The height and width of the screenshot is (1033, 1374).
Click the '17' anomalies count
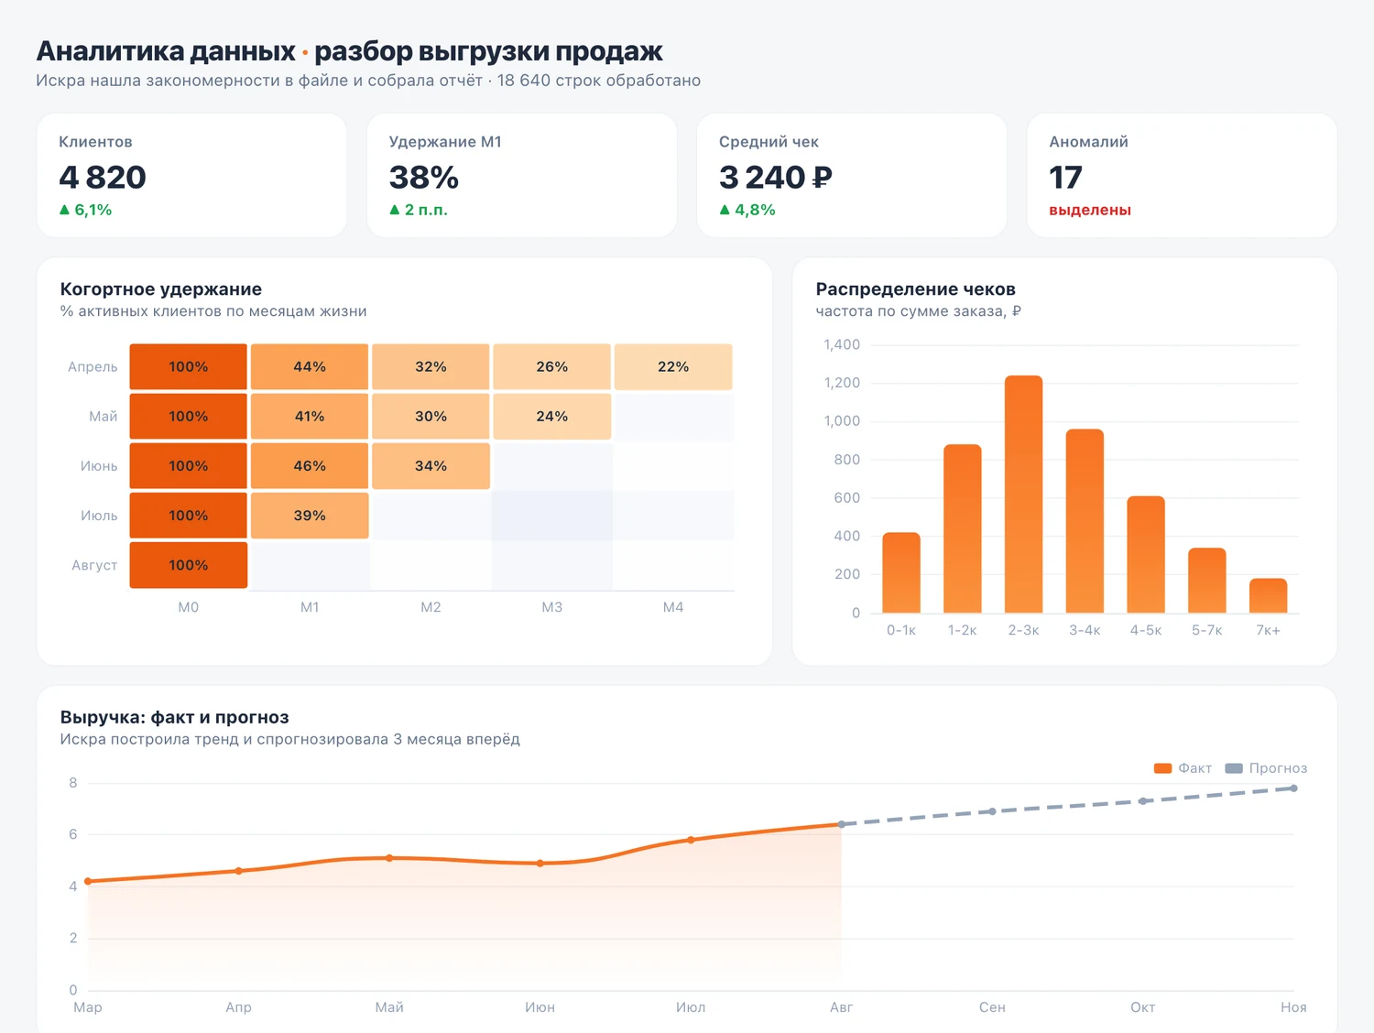1065,177
